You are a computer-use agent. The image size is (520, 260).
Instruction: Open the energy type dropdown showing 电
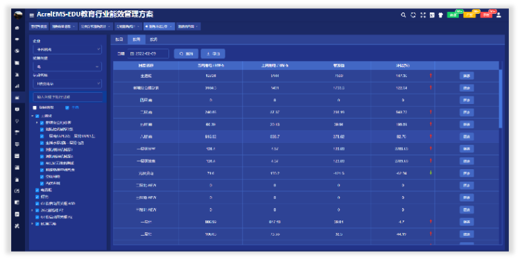click(x=67, y=67)
